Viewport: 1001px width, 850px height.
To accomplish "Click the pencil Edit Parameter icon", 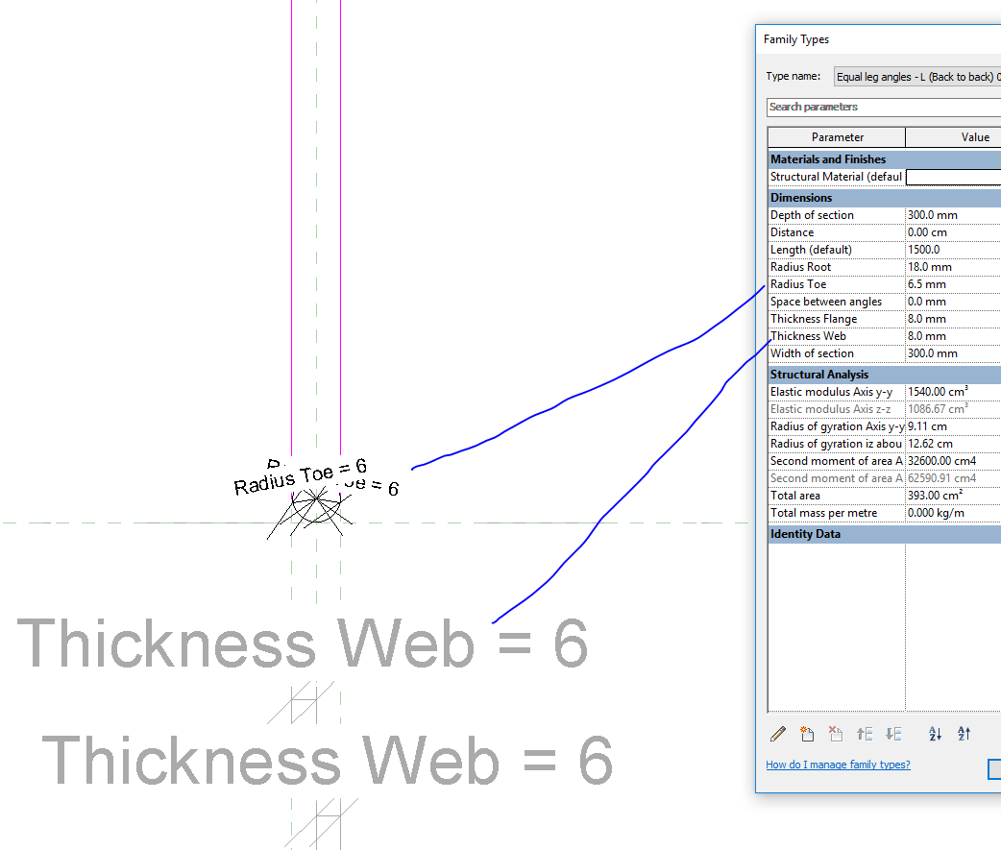I will click(x=778, y=734).
